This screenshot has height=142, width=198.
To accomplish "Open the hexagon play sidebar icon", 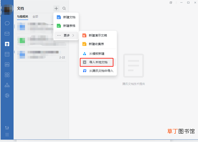I will 7,95.
